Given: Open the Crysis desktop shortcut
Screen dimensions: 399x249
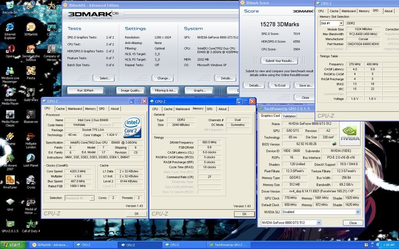Looking at the screenshot, I should point(31,180).
